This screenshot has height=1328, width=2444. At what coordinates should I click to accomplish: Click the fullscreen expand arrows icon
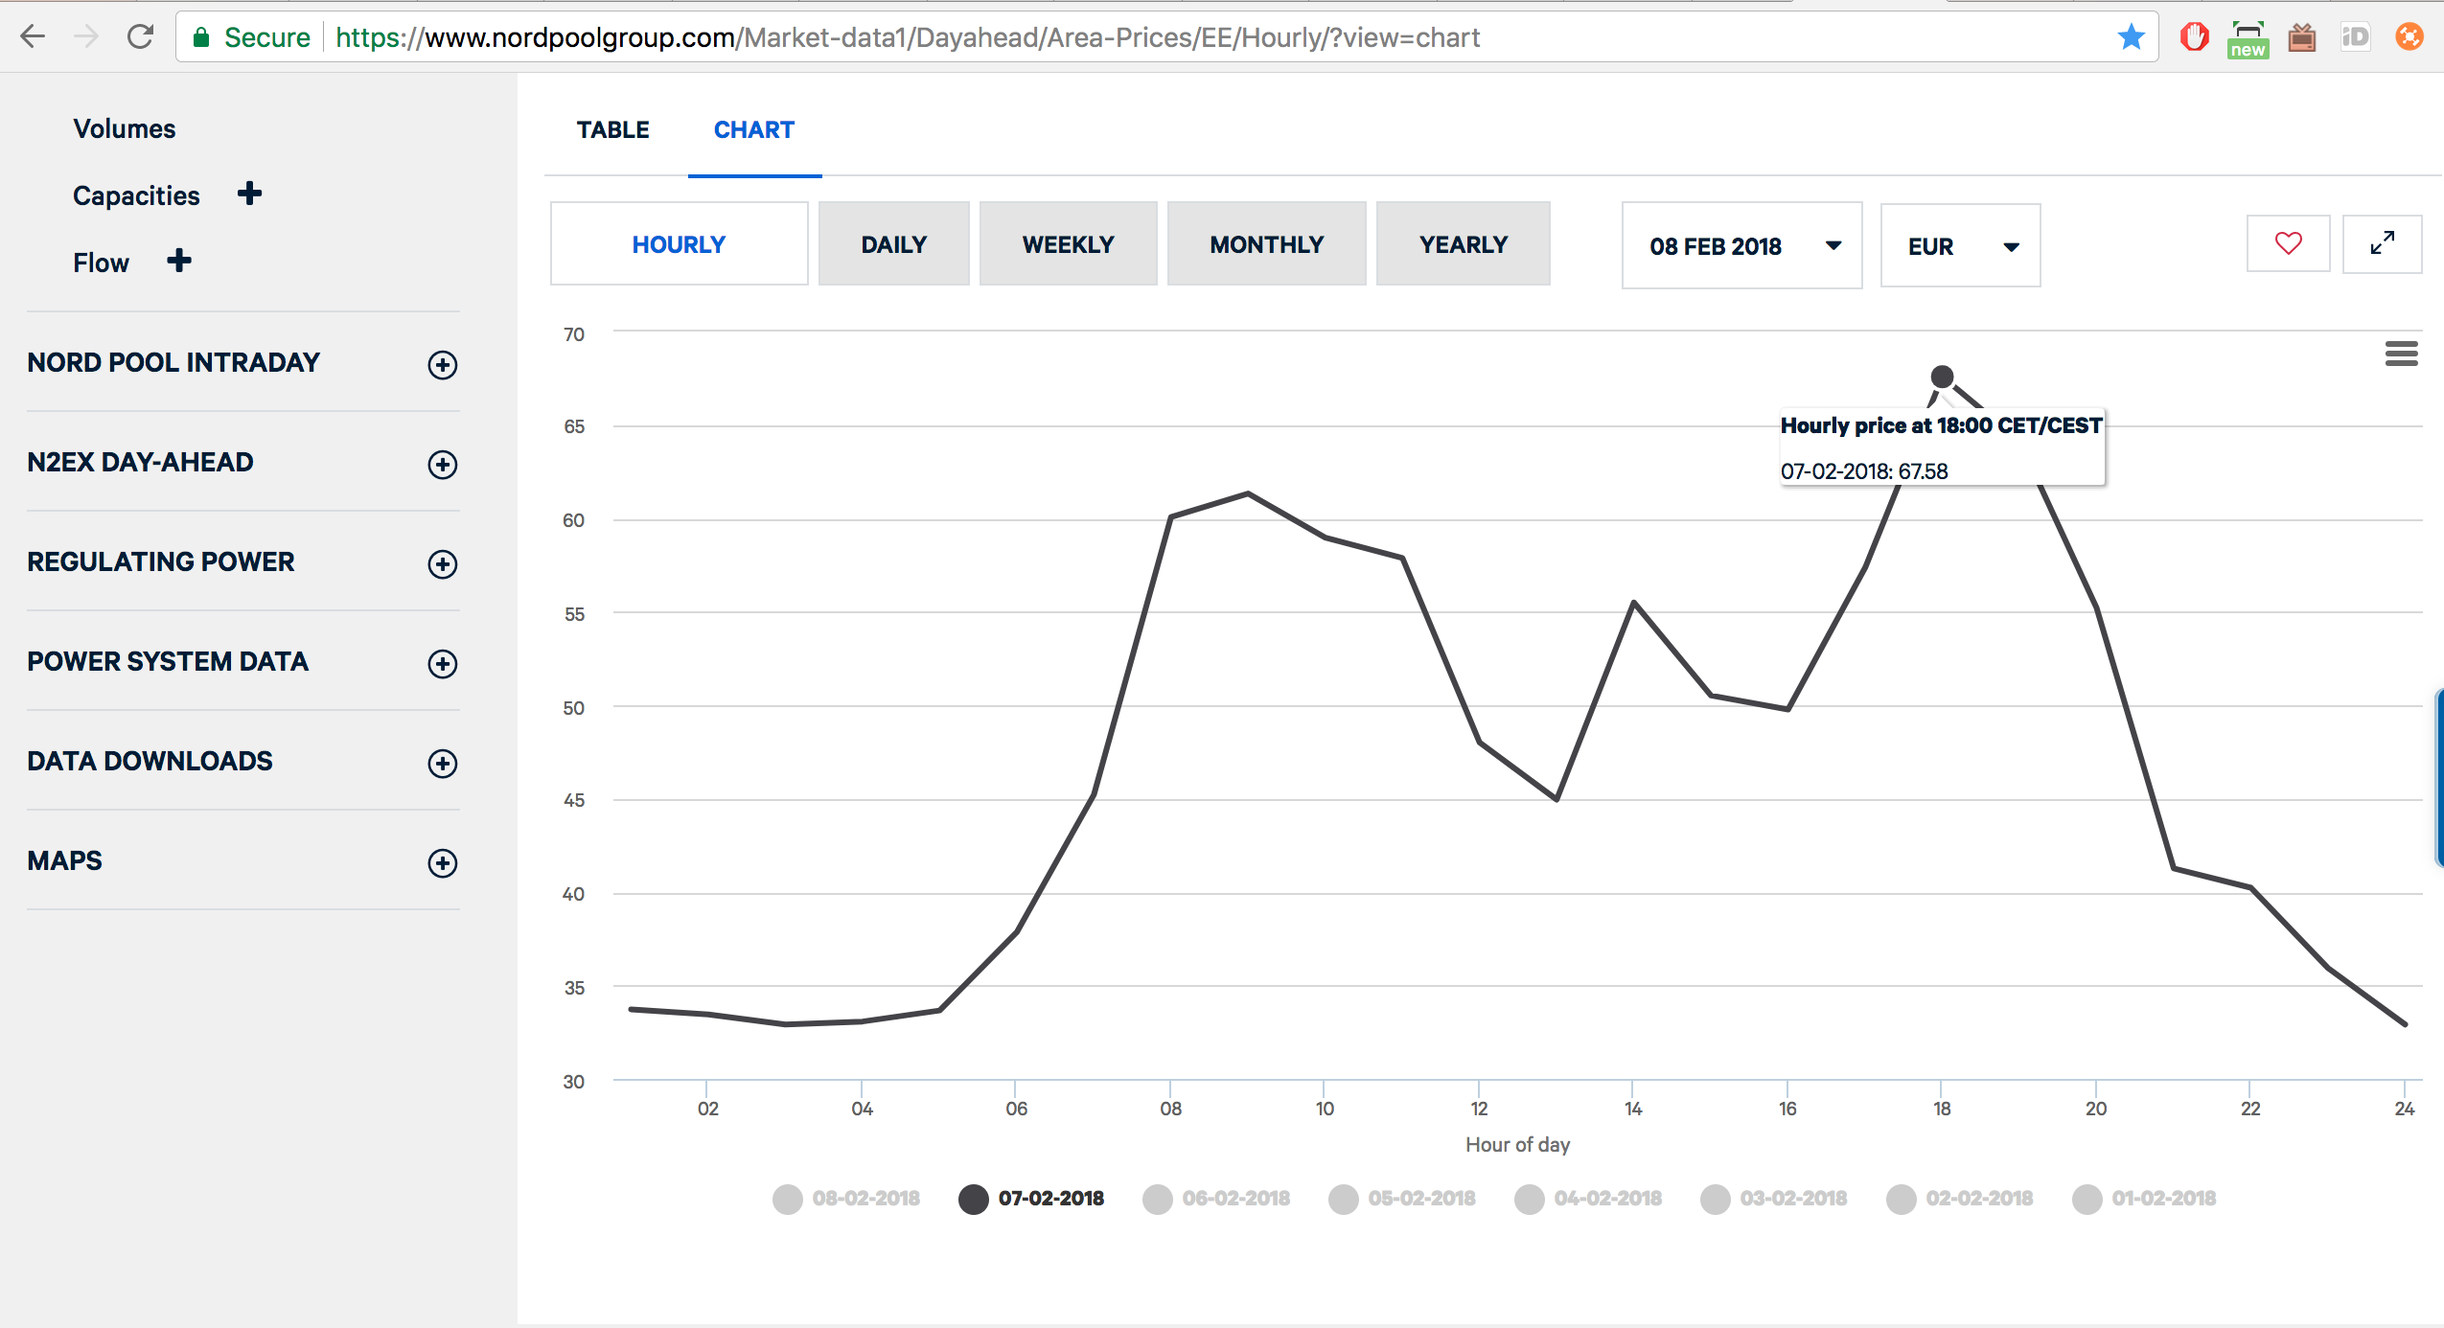(x=2382, y=243)
